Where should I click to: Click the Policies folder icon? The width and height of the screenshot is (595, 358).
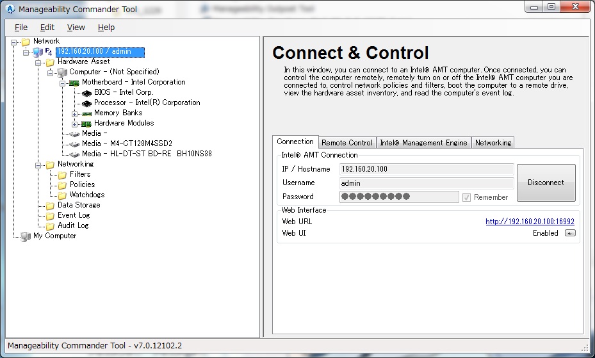[x=62, y=185]
